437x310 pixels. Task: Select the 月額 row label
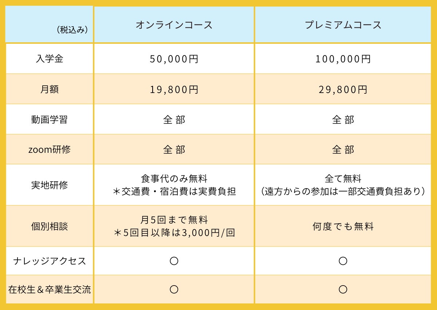click(x=50, y=89)
